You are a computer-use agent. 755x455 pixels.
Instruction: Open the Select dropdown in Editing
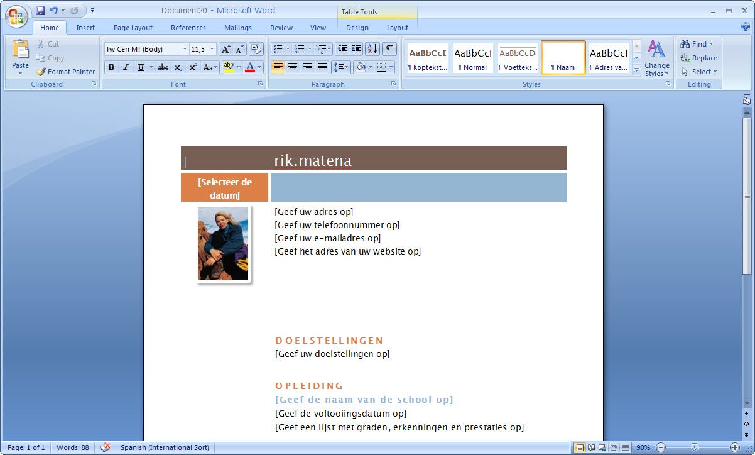pyautogui.click(x=699, y=72)
